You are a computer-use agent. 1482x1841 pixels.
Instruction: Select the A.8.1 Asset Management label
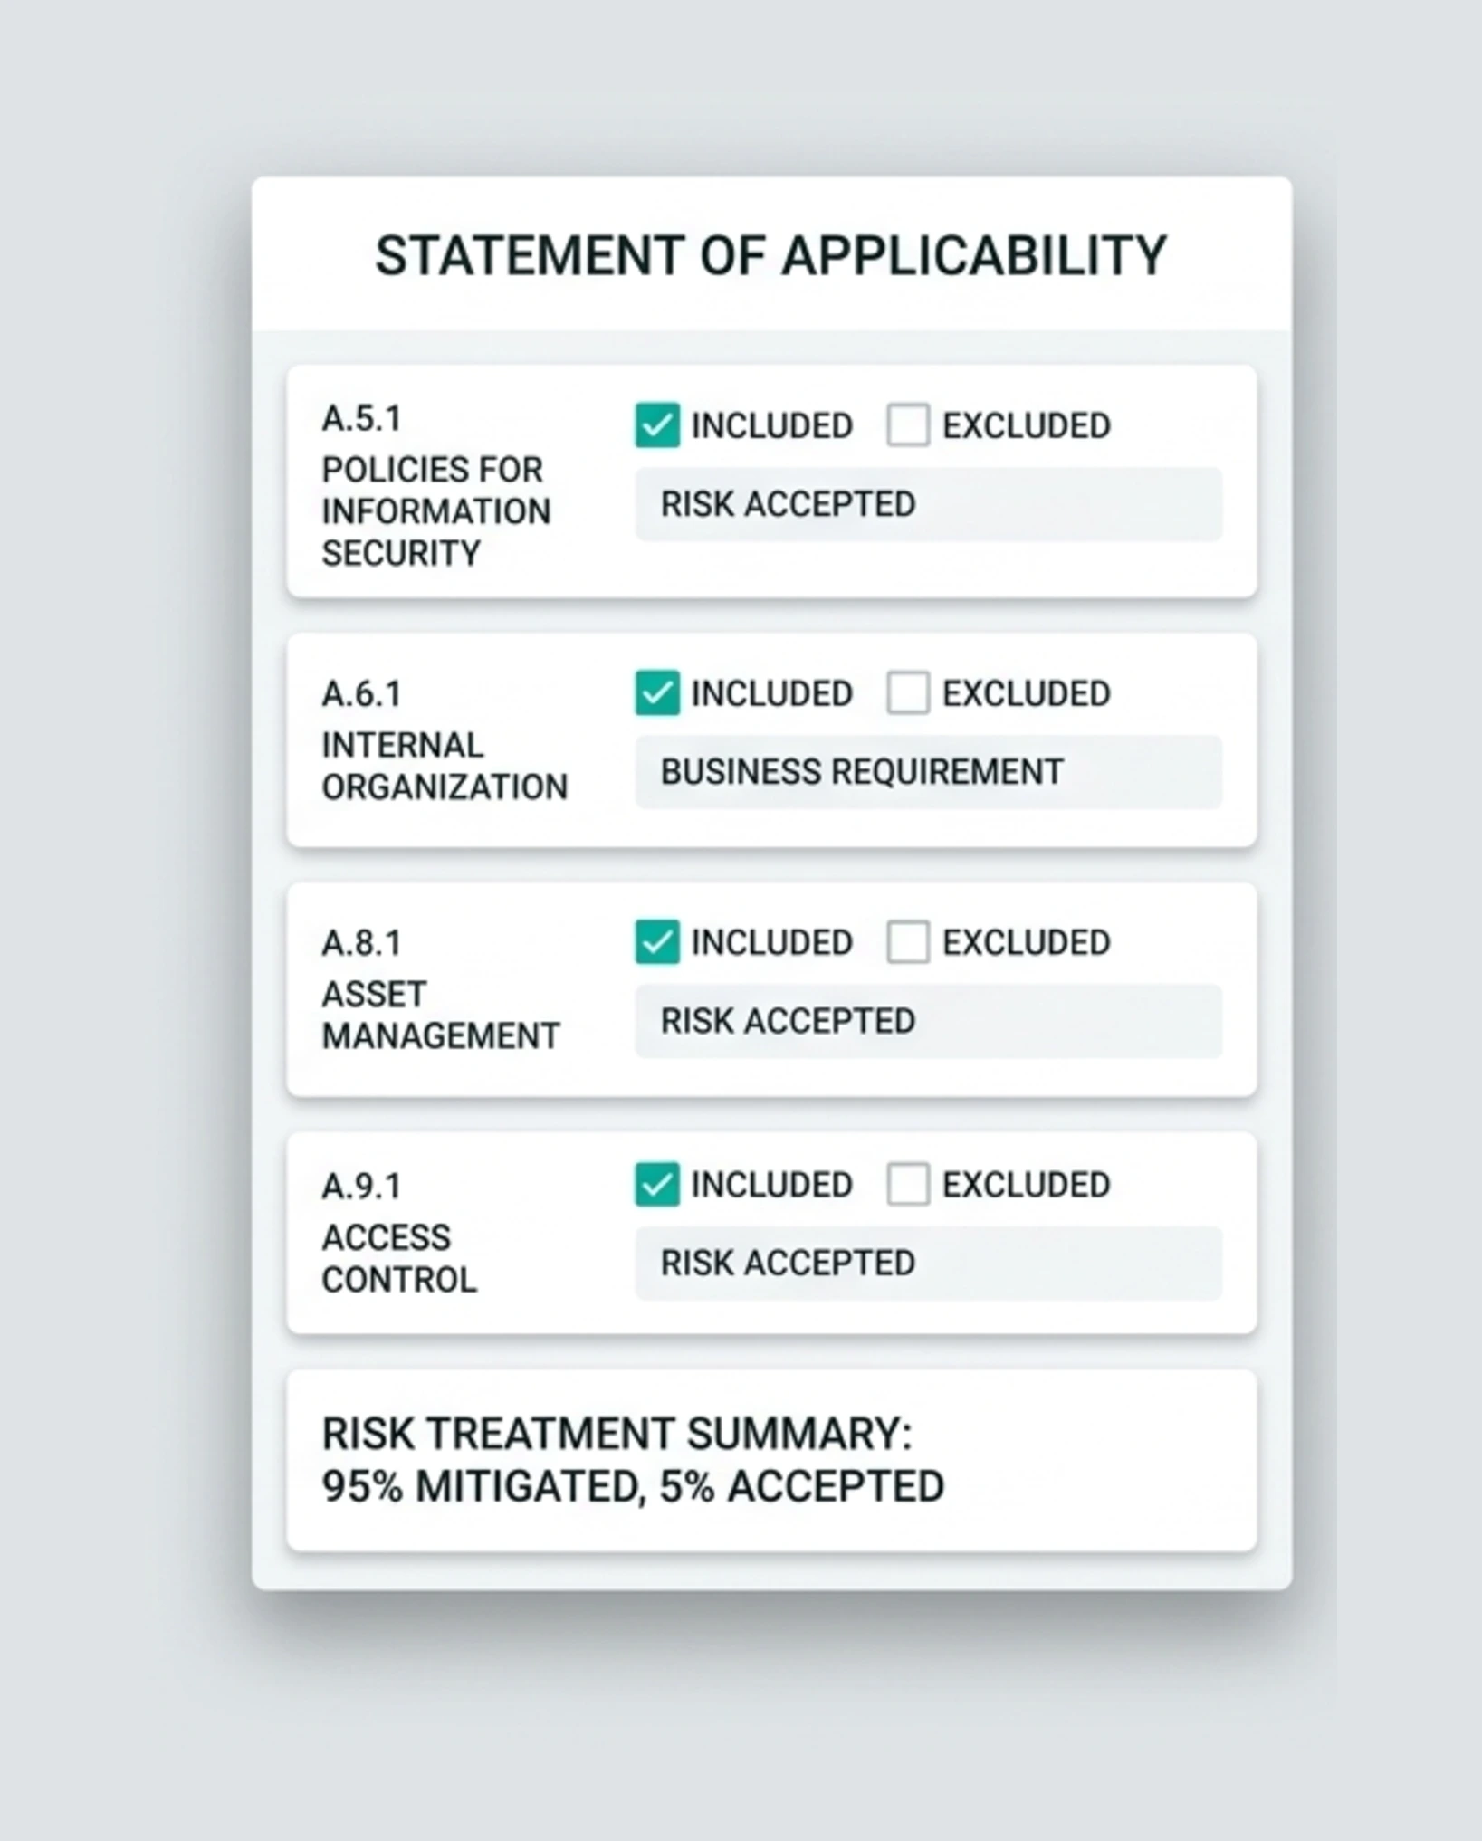coord(441,990)
